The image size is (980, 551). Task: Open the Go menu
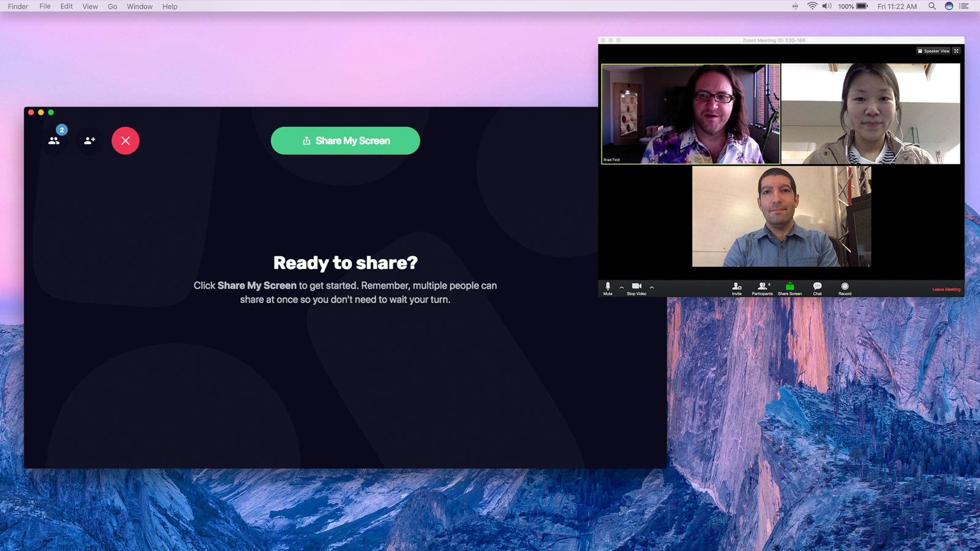pyautogui.click(x=112, y=6)
